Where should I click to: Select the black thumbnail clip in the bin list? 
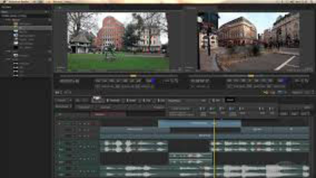tap(15, 47)
